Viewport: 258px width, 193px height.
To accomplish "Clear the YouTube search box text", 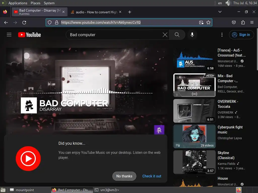I will click(x=165, y=35).
